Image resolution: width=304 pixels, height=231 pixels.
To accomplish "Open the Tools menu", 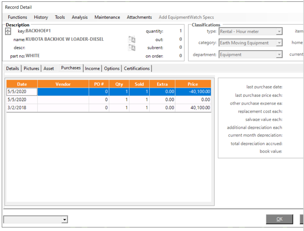I will pos(60,17).
